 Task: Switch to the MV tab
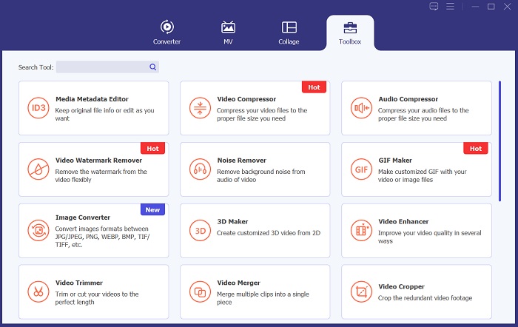(228, 33)
